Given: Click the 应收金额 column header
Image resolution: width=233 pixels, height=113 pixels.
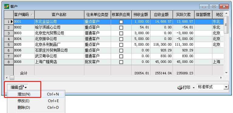Looking at the screenshot, I should (161, 15).
